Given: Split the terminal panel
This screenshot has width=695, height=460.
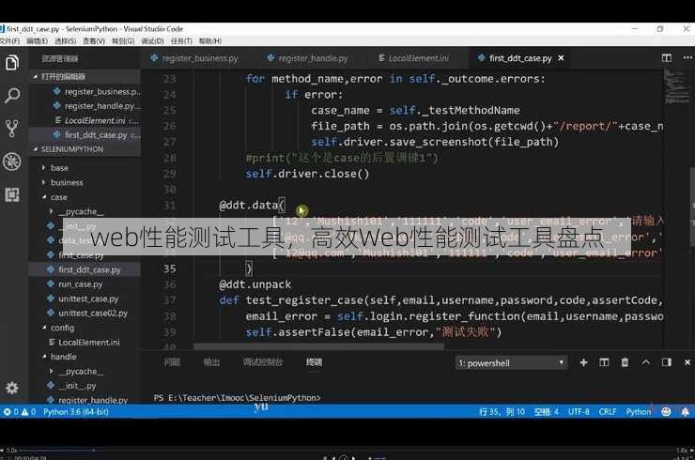Looking at the screenshot, I should 604,362.
